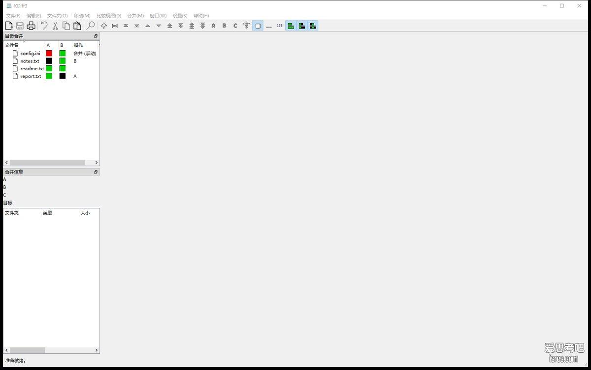
Task: Click the bowtie-shaped toolbar icon
Action: point(115,26)
